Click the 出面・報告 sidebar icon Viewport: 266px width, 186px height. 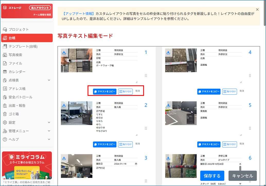[5, 106]
